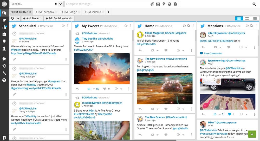The width and height of the screenshot is (260, 141).
Task: Expand the refresh interval dropdown arrow
Action: pyautogui.click(x=18, y=18)
